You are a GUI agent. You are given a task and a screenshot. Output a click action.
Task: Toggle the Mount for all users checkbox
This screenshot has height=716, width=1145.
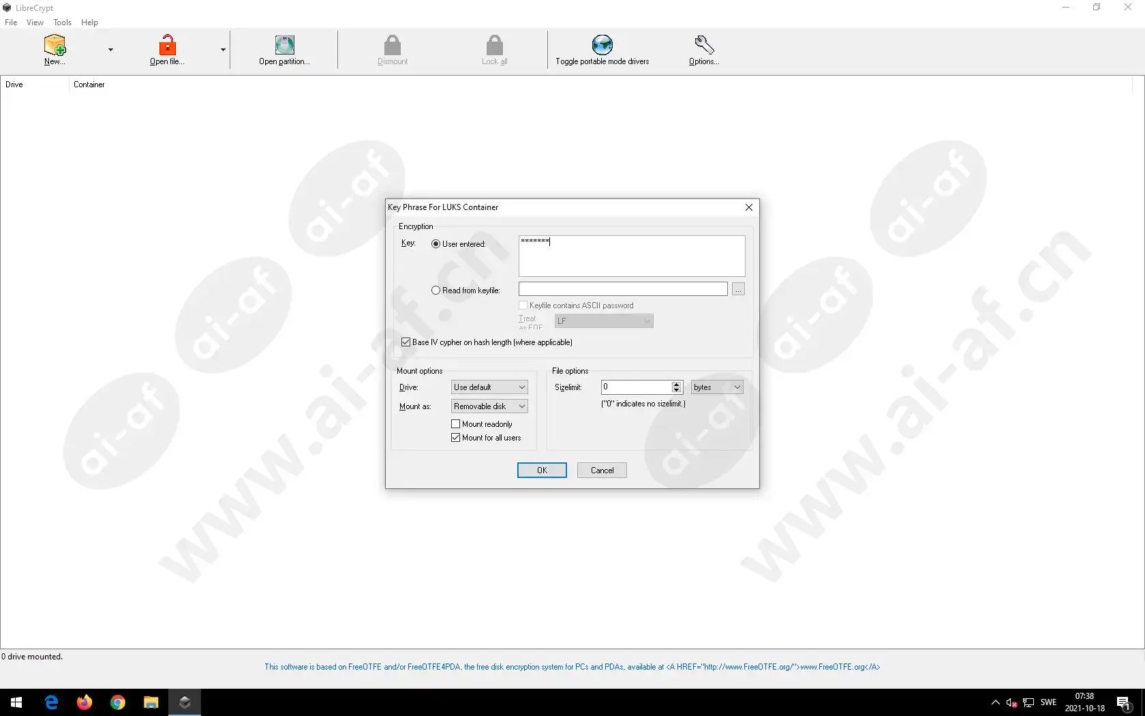[x=456, y=438]
